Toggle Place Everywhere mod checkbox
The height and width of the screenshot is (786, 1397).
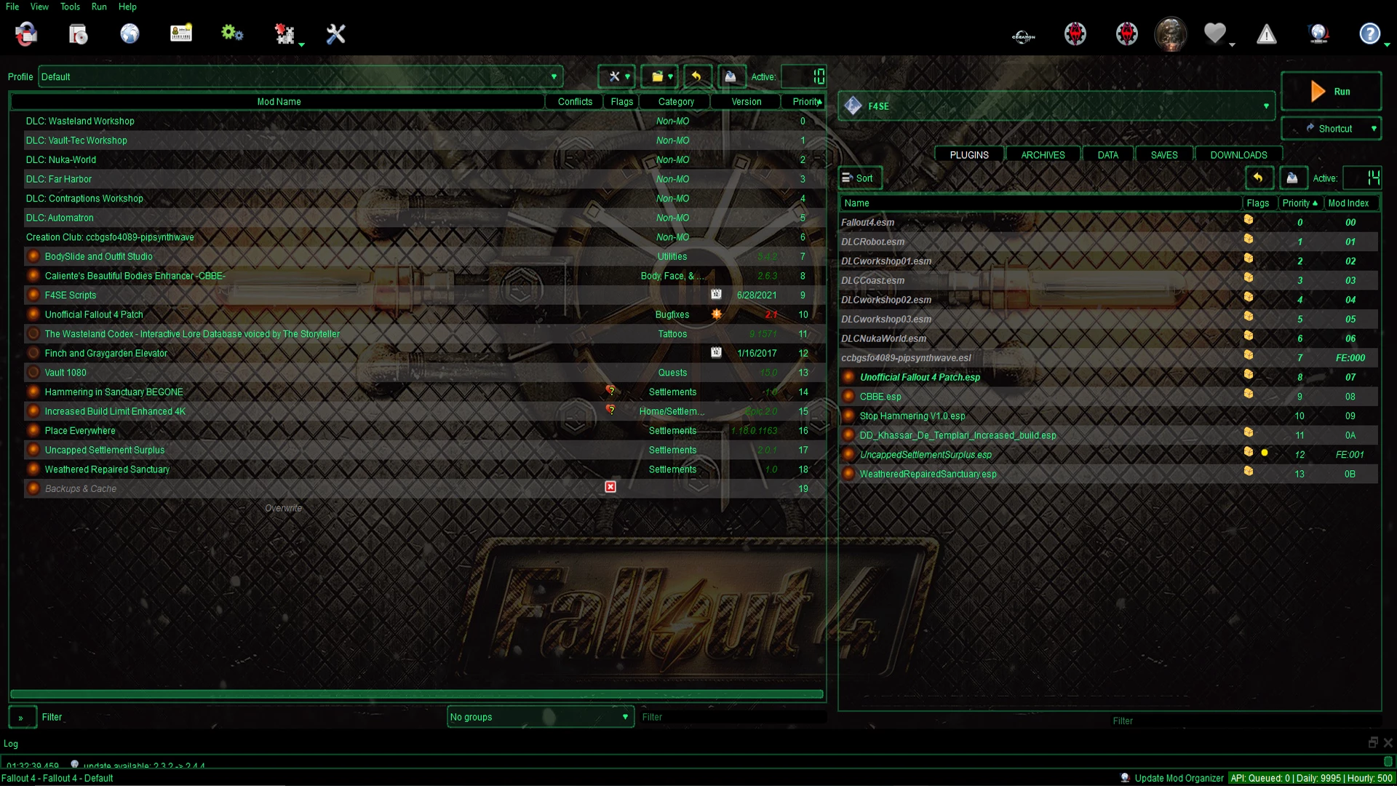(x=33, y=430)
